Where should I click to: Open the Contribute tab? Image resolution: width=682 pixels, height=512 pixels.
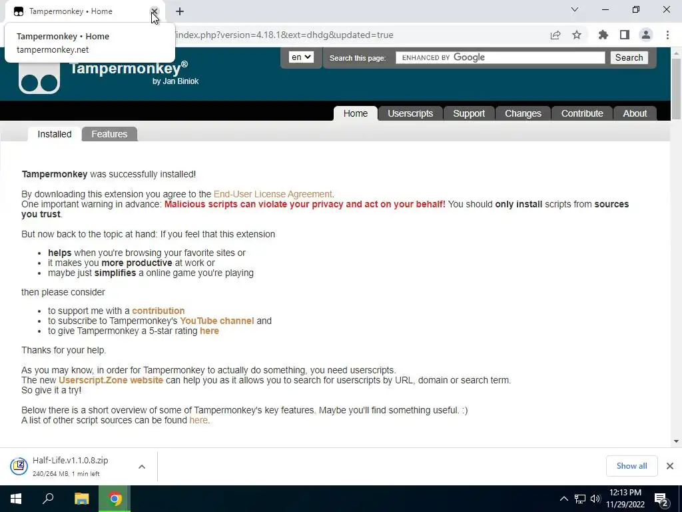[582, 113]
